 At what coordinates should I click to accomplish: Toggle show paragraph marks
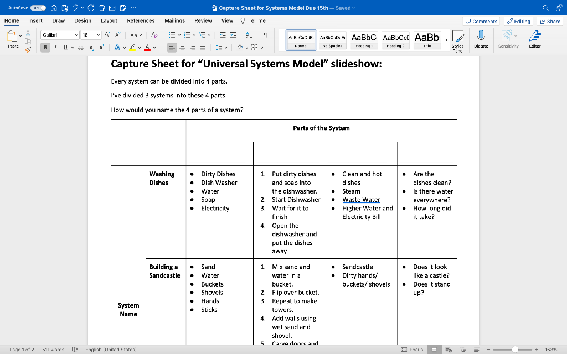coord(265,35)
